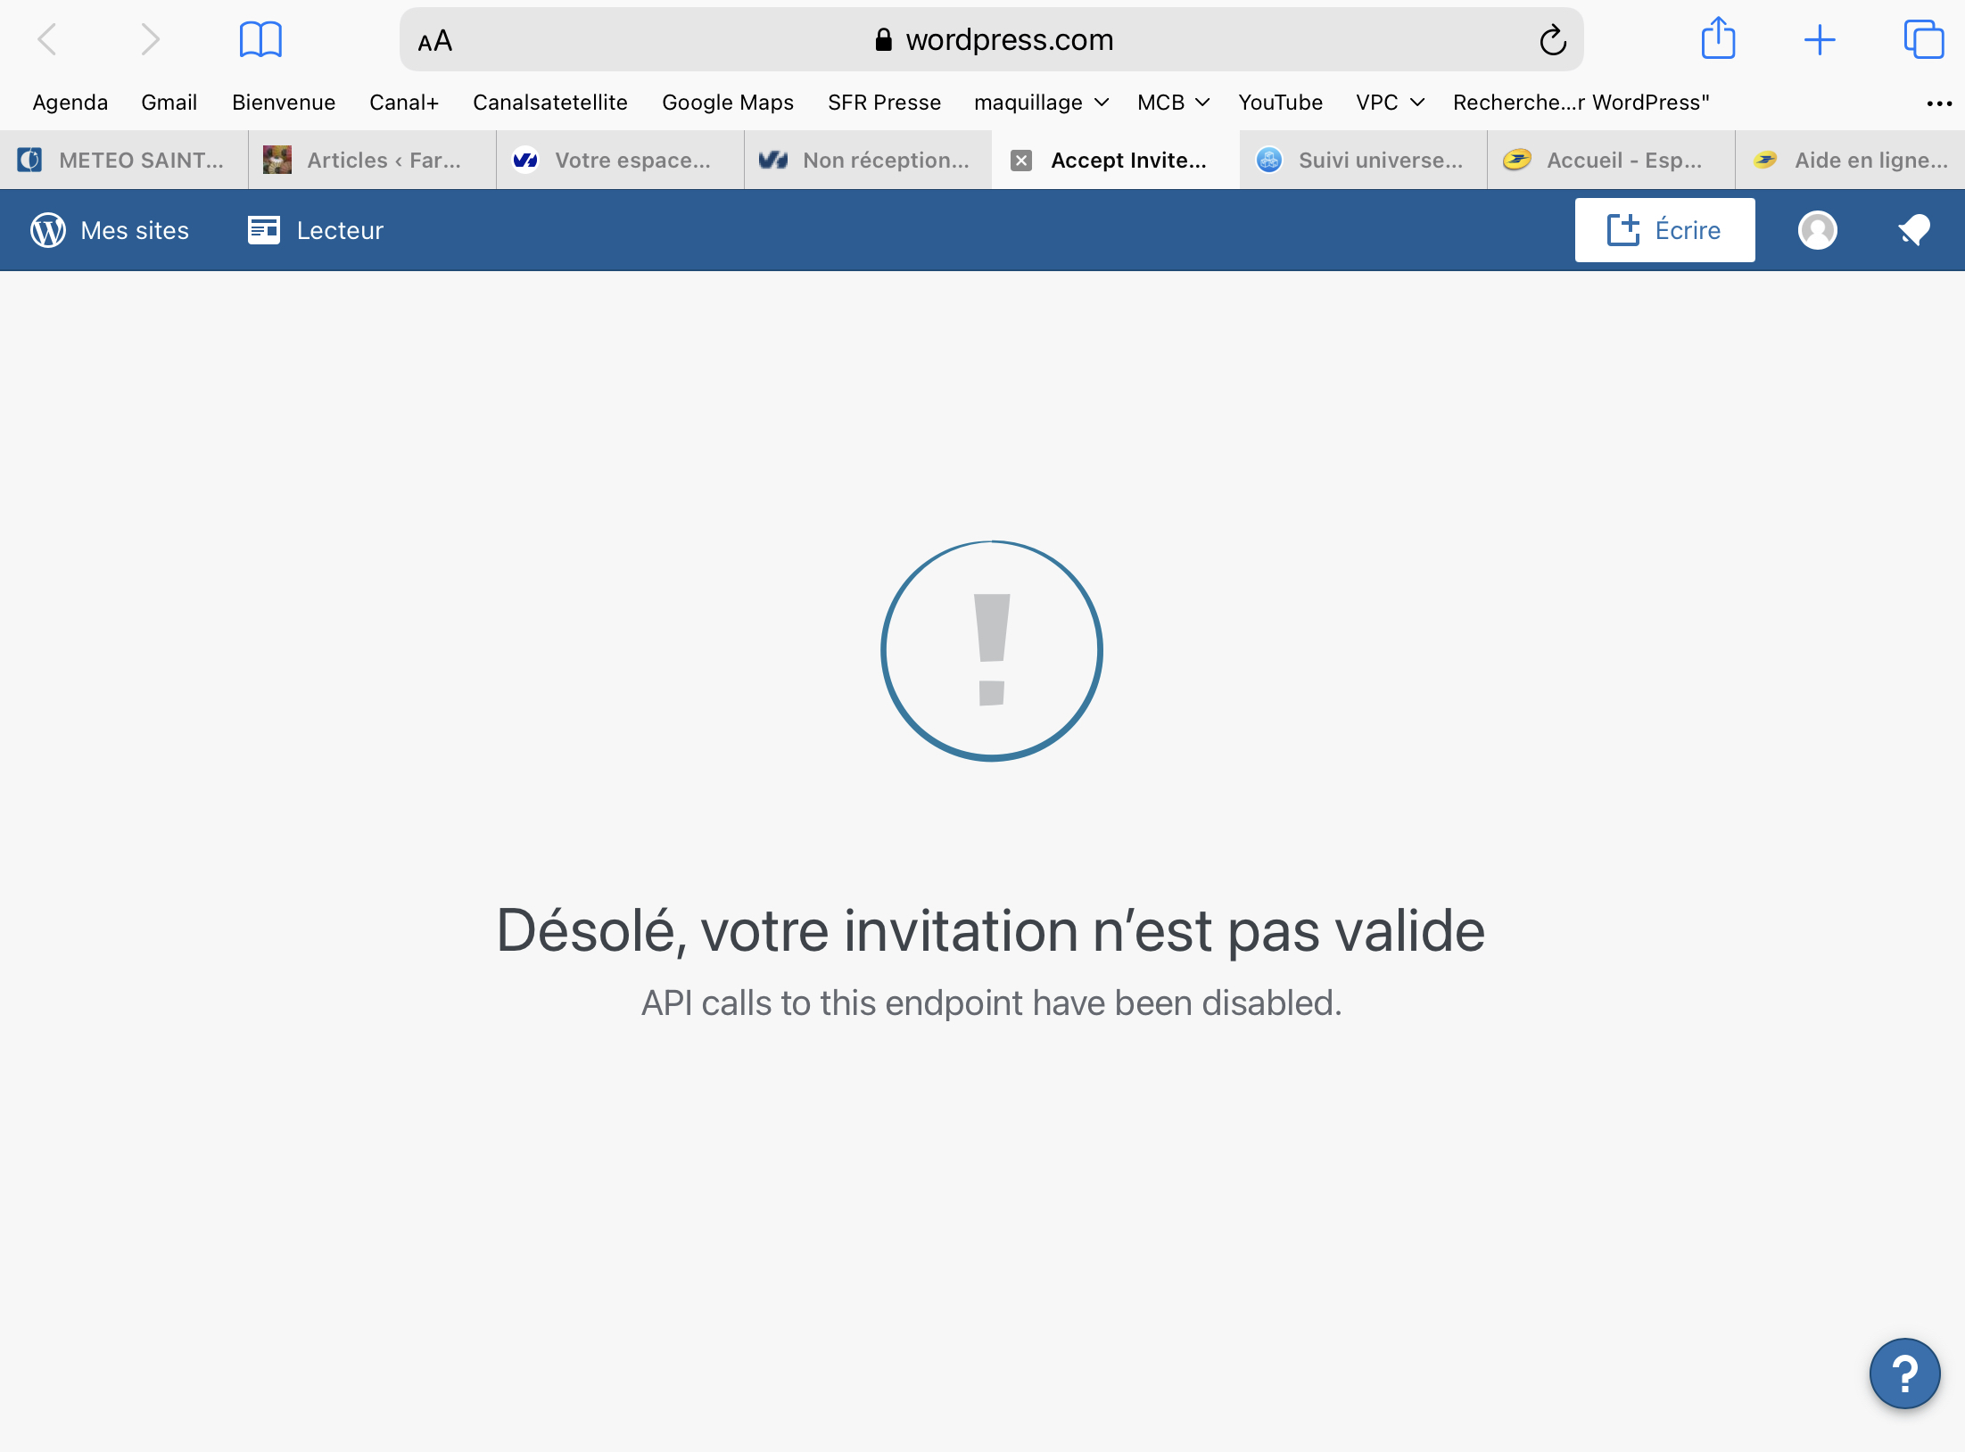Viewport: 1965px width, 1452px height.
Task: Open the Safari bookmarks book icon
Action: coord(260,40)
